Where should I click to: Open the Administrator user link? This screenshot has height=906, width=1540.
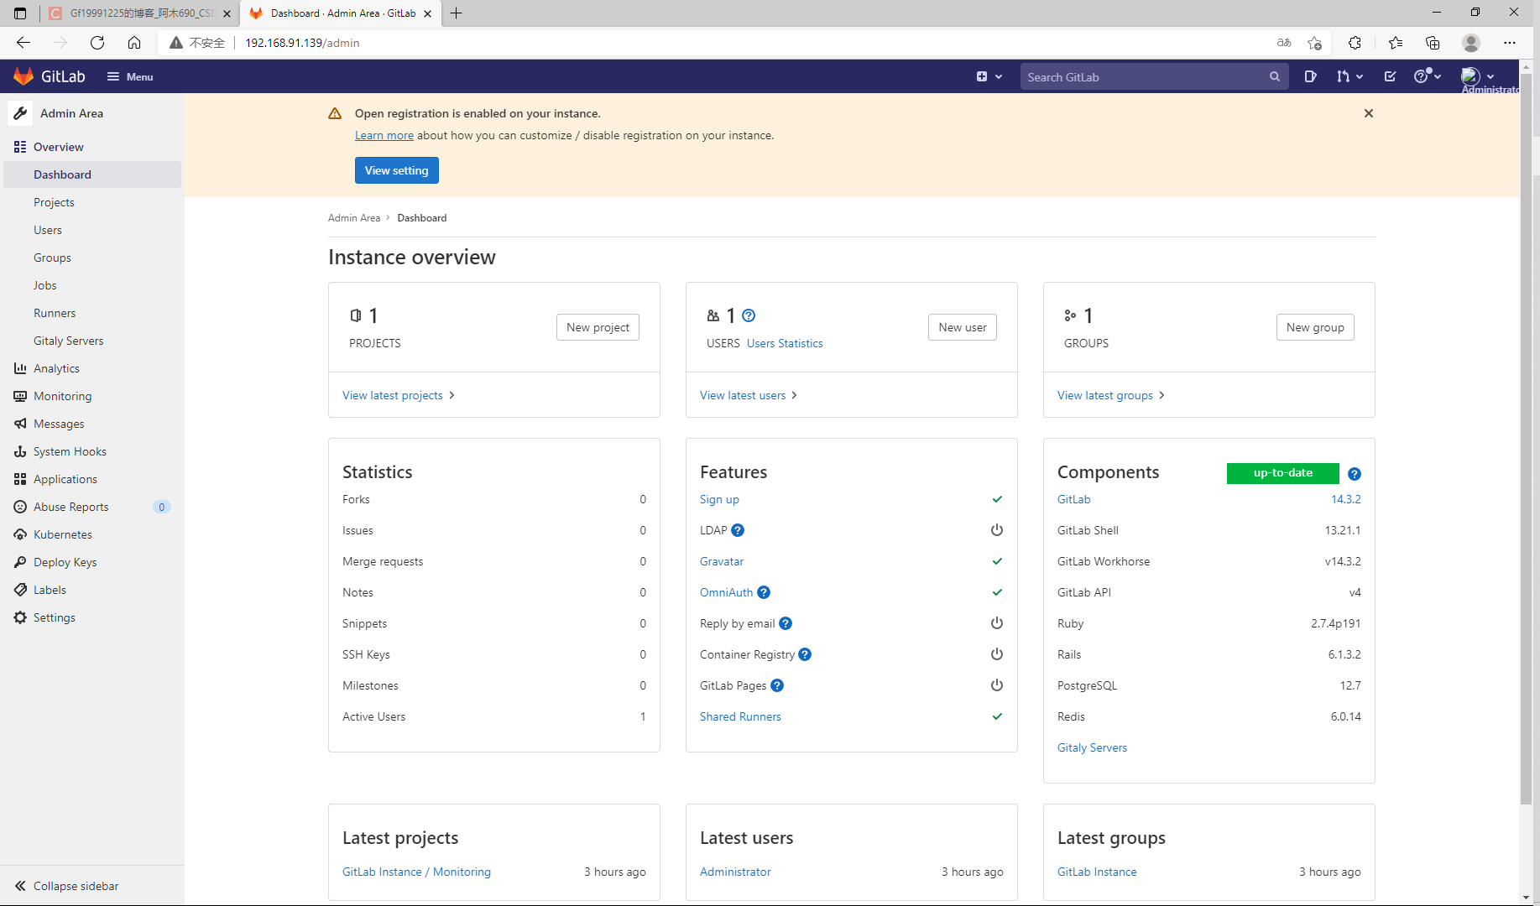[735, 872]
